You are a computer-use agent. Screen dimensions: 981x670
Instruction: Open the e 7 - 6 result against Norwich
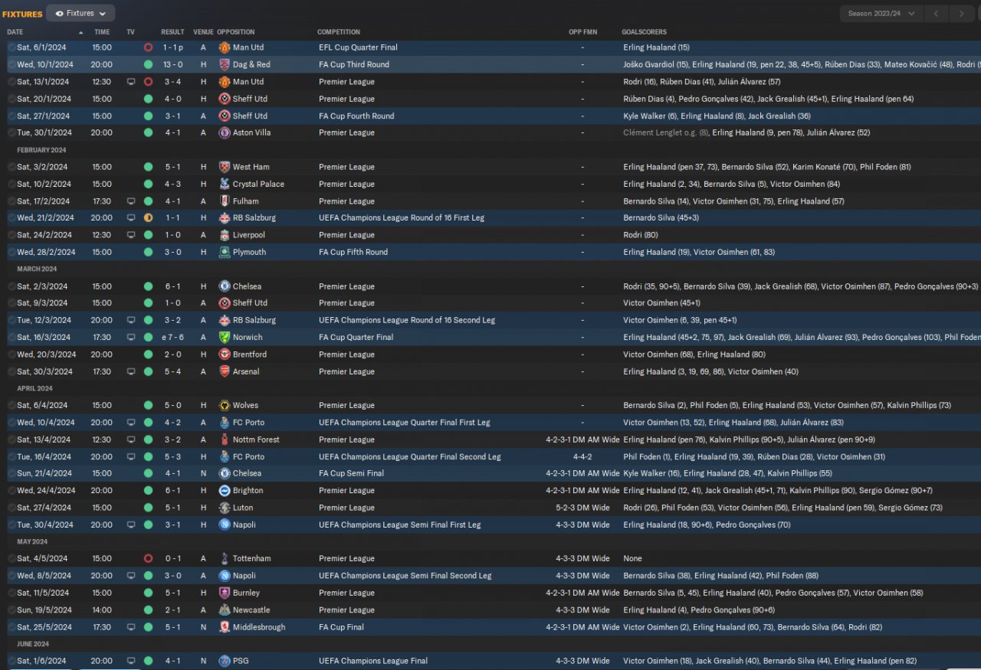172,337
